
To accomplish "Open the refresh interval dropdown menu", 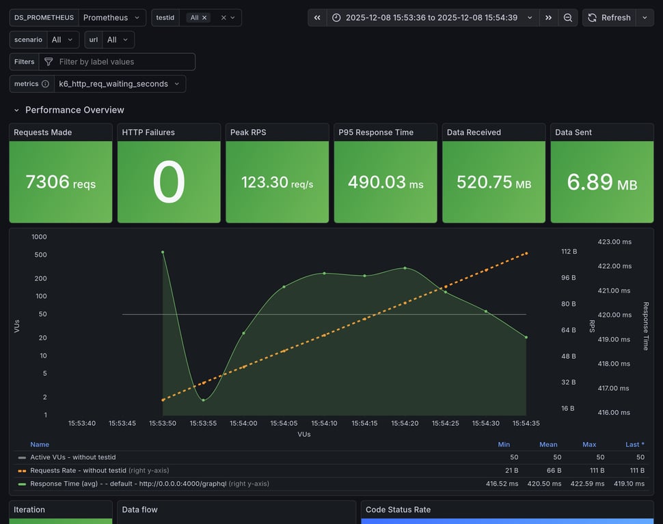I will click(x=645, y=17).
